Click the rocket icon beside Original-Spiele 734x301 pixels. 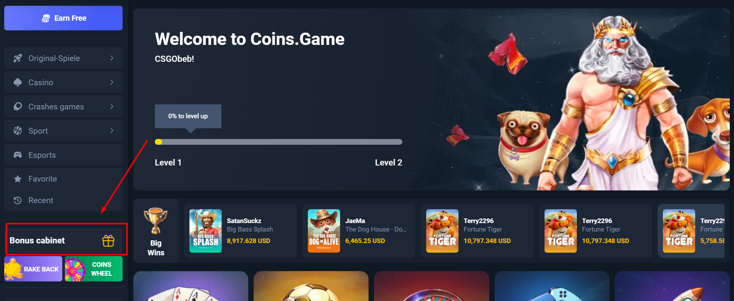pos(18,58)
